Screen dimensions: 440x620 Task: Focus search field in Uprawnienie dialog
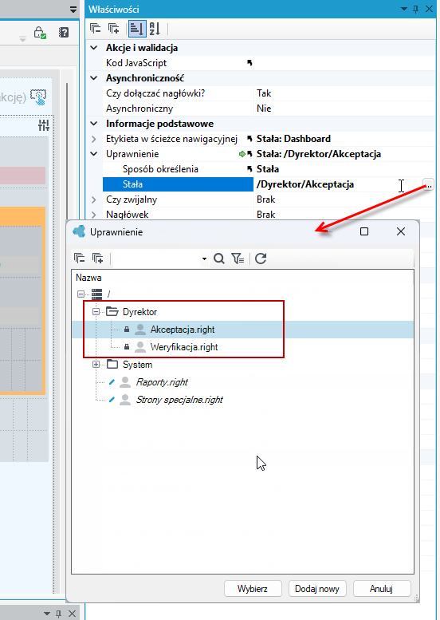point(157,259)
